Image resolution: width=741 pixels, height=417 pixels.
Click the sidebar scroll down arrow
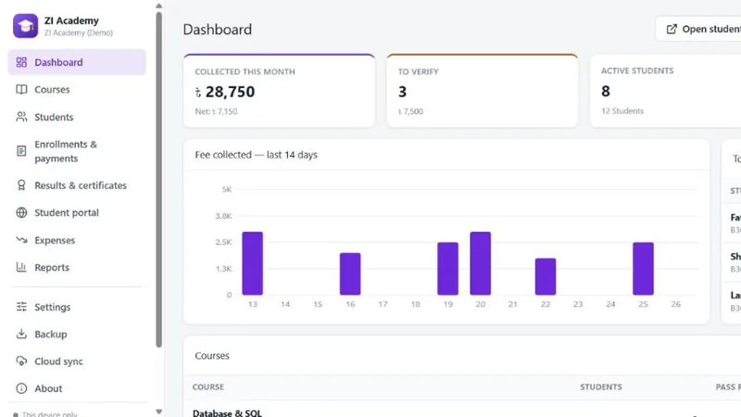click(158, 411)
